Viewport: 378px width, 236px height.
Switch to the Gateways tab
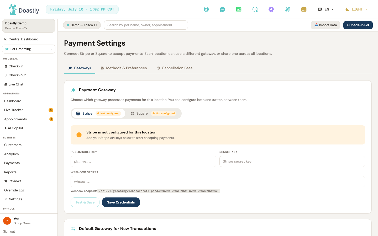[80, 68]
